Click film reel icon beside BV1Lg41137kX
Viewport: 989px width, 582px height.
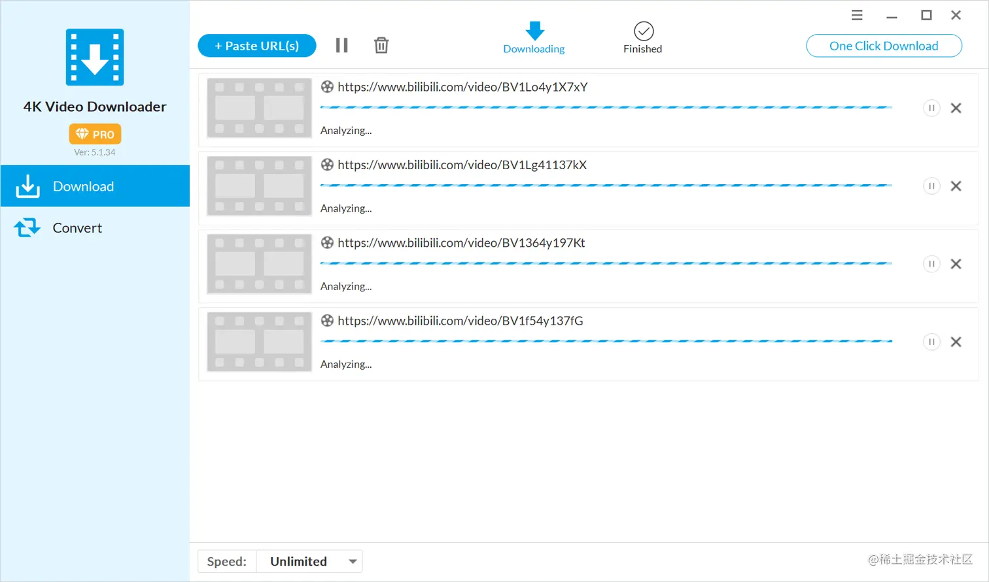pos(327,165)
